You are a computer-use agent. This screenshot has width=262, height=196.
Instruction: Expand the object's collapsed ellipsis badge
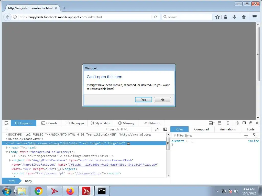point(59,169)
